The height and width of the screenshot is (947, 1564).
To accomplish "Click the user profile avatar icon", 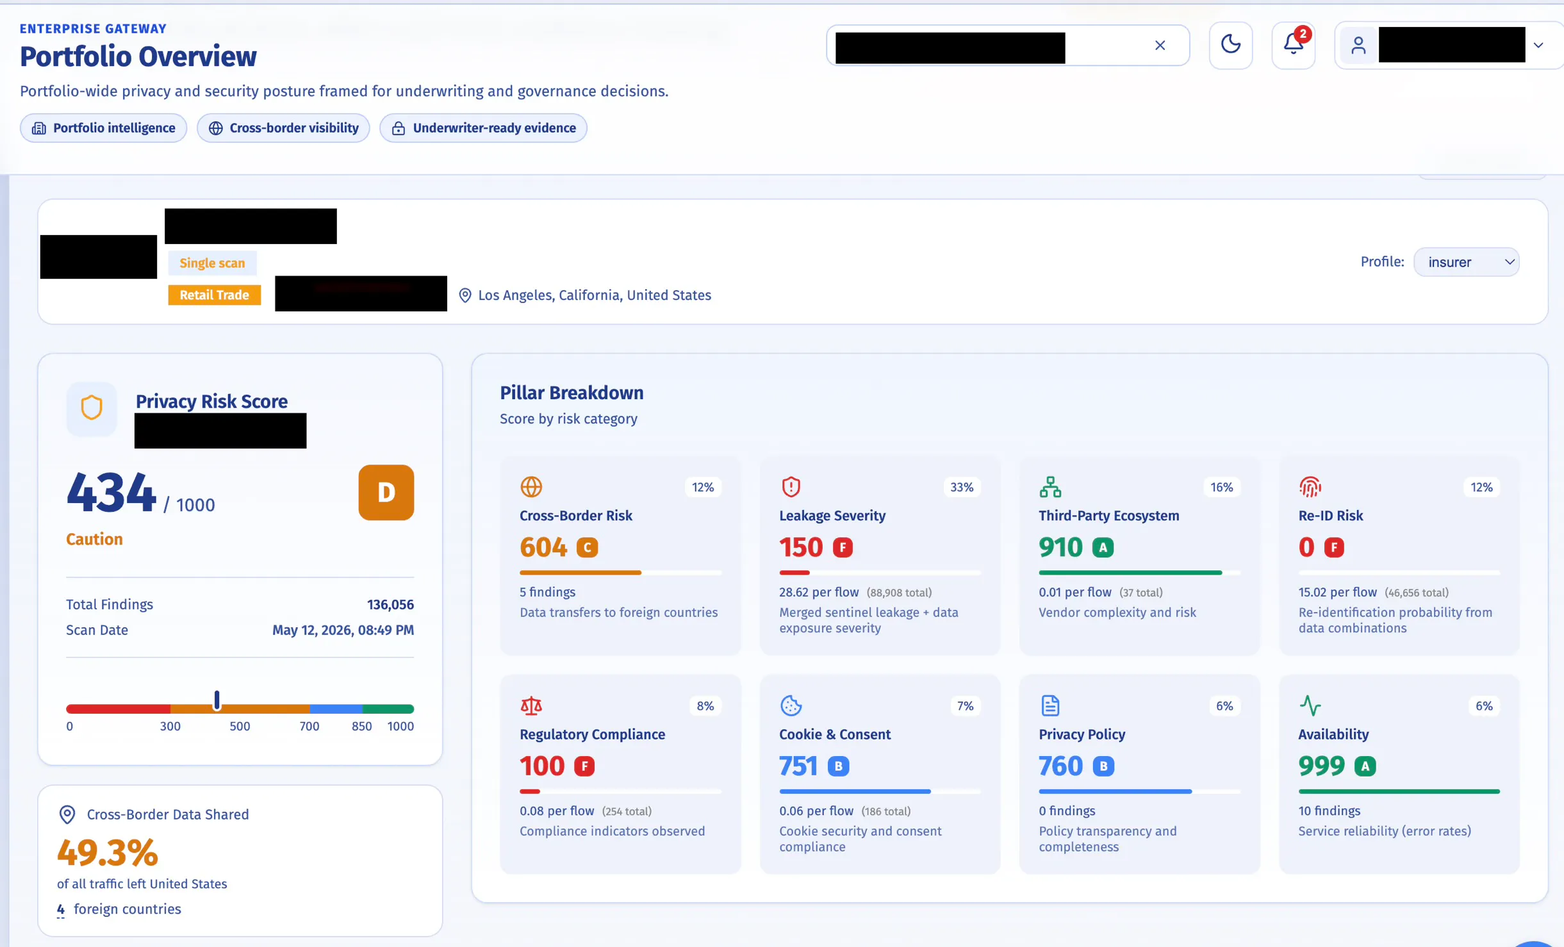I will pos(1358,45).
